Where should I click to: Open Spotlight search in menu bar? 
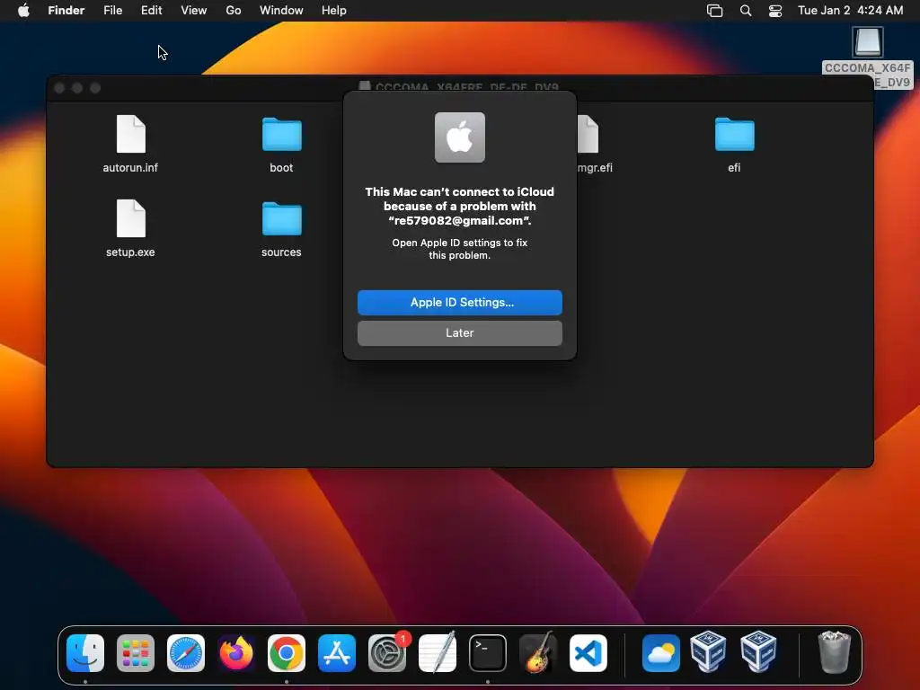(x=746, y=11)
